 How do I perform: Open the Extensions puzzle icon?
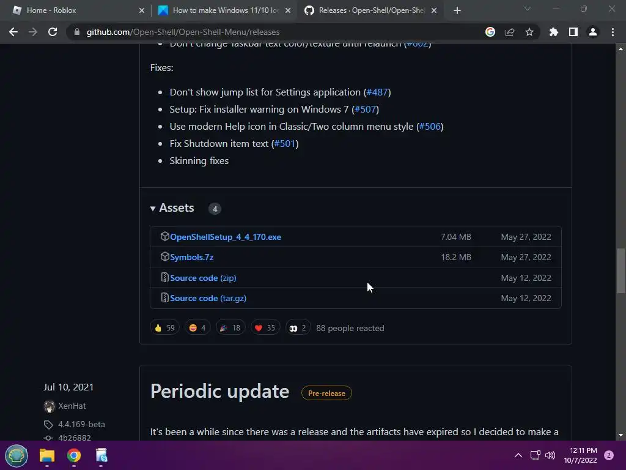tap(554, 32)
